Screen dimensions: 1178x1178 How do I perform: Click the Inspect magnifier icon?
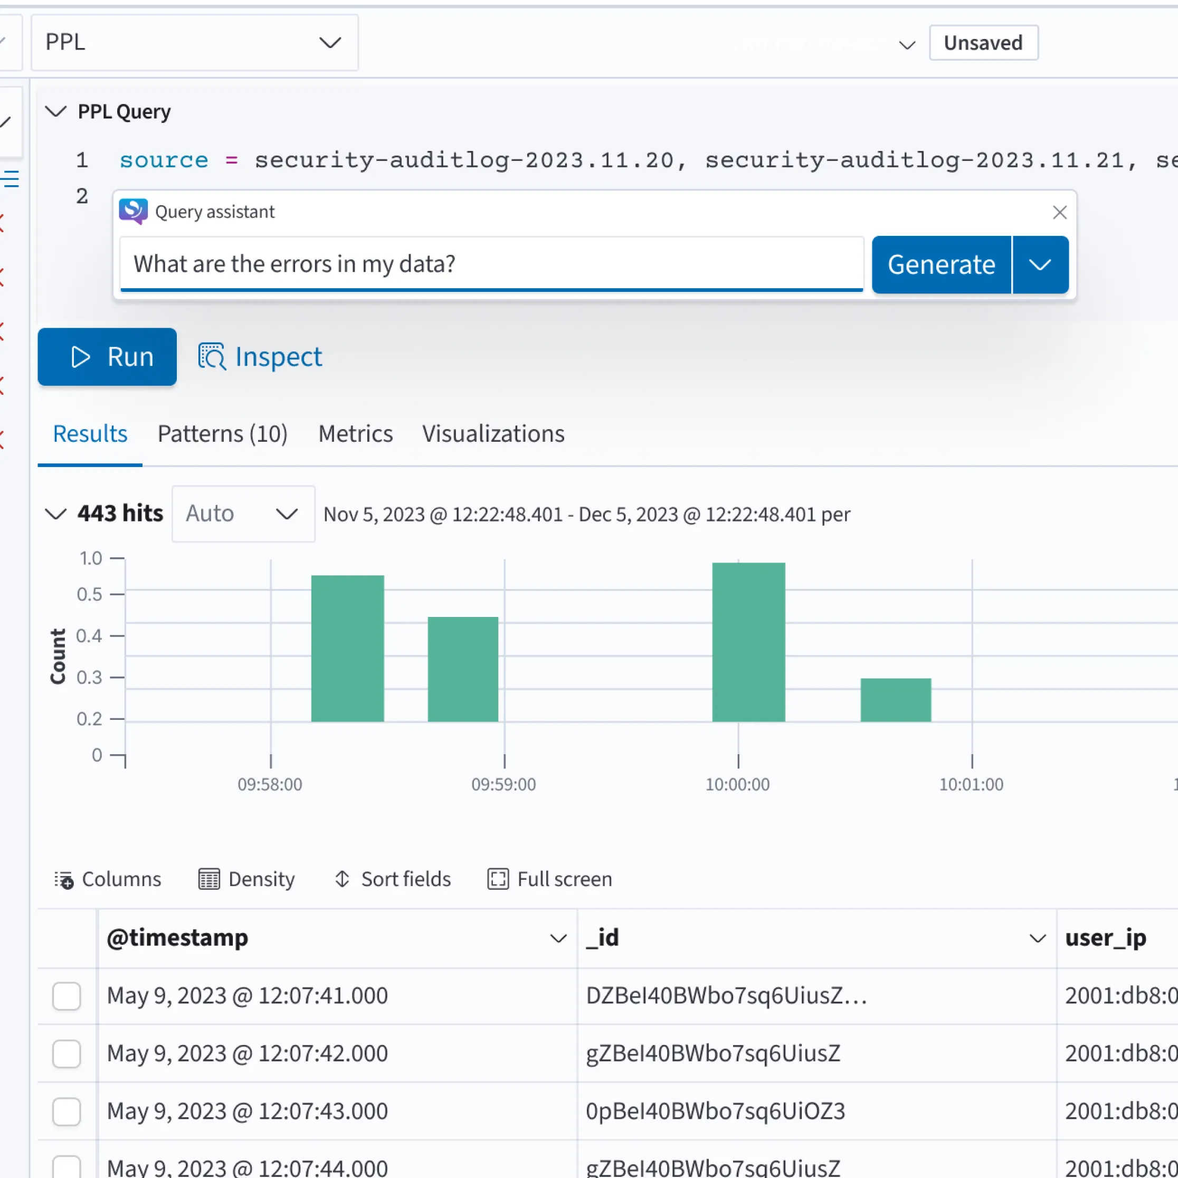click(212, 357)
